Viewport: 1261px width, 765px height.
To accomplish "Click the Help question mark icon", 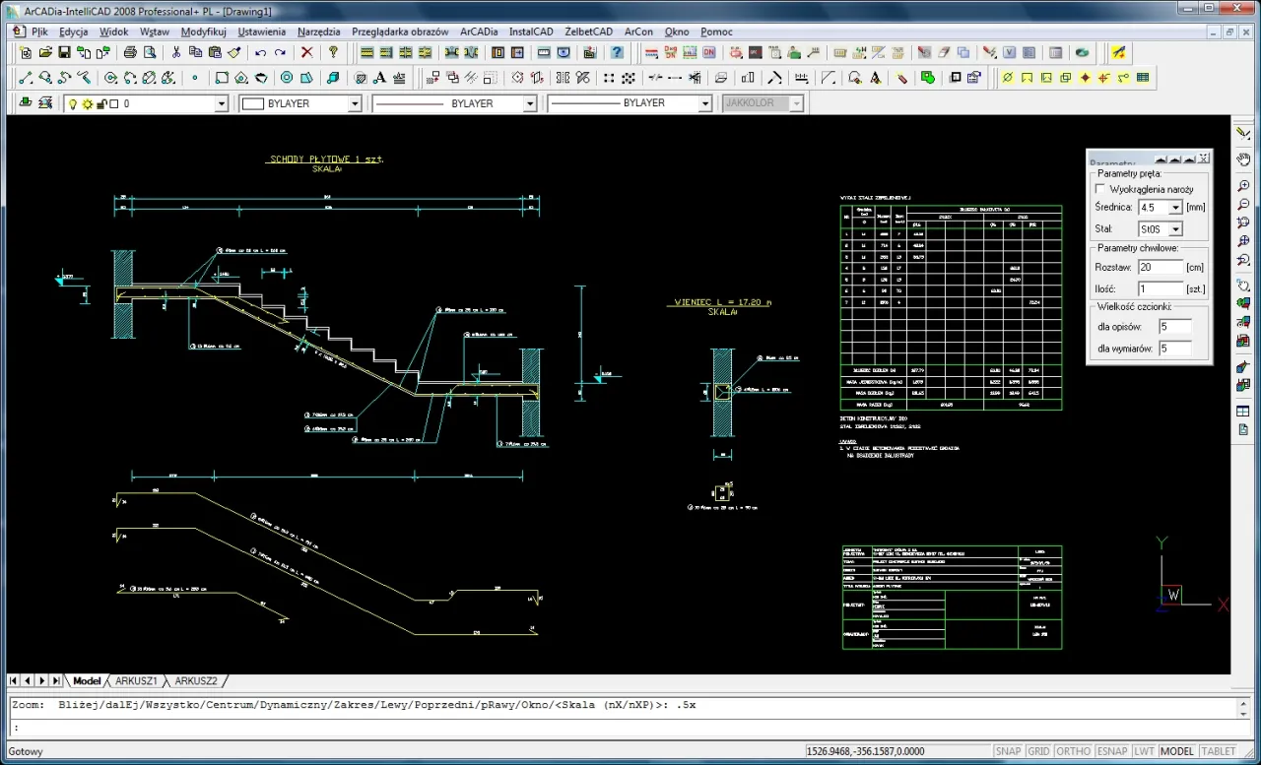I will (x=333, y=53).
